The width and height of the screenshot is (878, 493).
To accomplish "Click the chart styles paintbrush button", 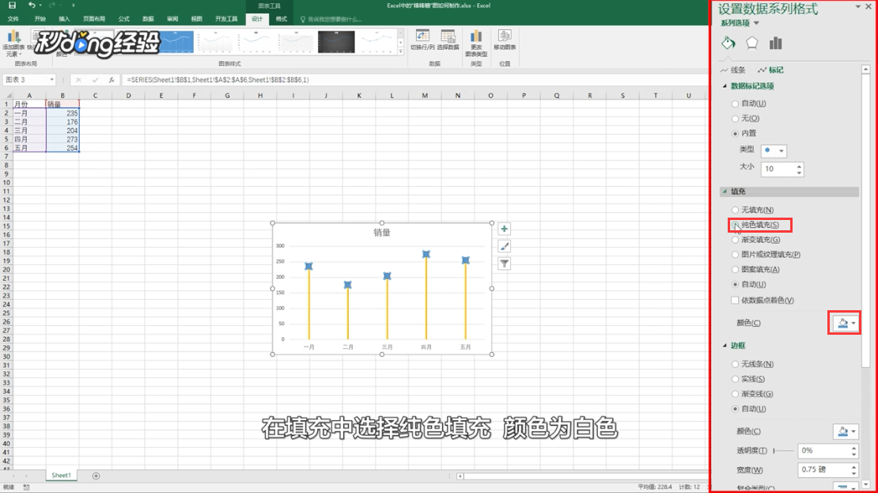I will pyautogui.click(x=504, y=247).
